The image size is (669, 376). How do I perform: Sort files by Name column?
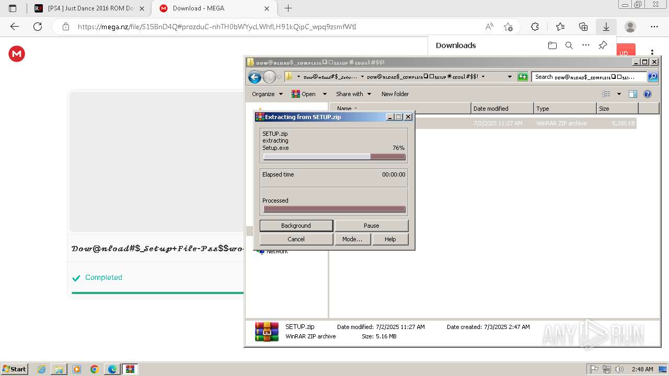pos(401,109)
